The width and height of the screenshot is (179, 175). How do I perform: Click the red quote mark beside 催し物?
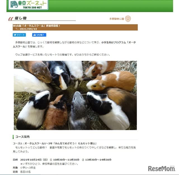click(11, 19)
